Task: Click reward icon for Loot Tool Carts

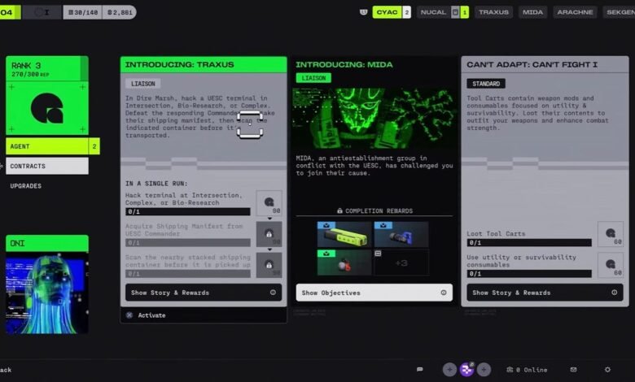Action: coord(611,234)
